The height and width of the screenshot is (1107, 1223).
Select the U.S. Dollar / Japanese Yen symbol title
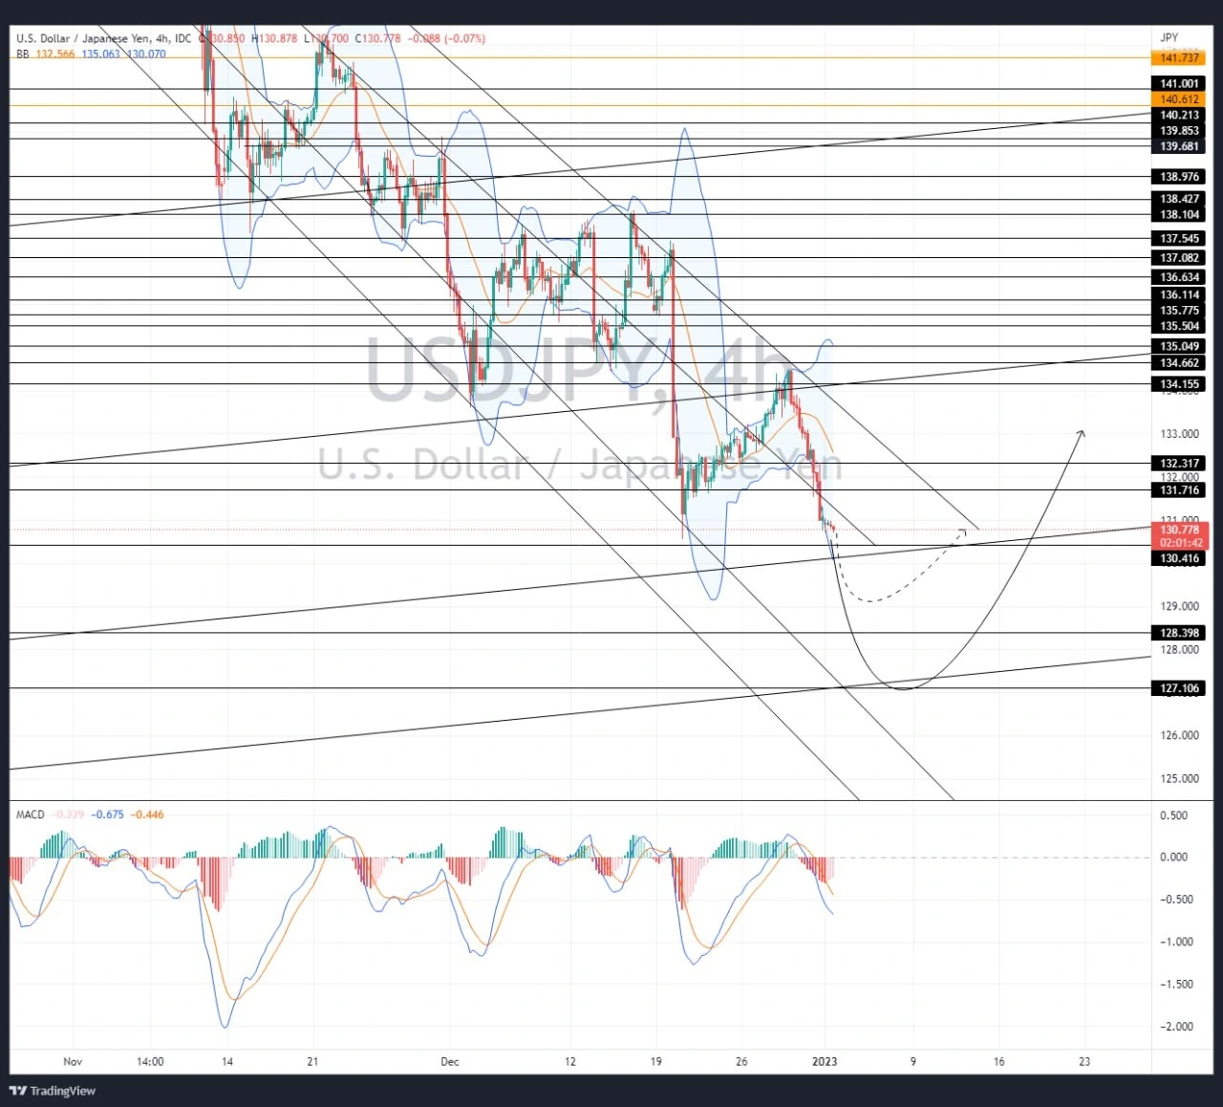click(x=103, y=39)
